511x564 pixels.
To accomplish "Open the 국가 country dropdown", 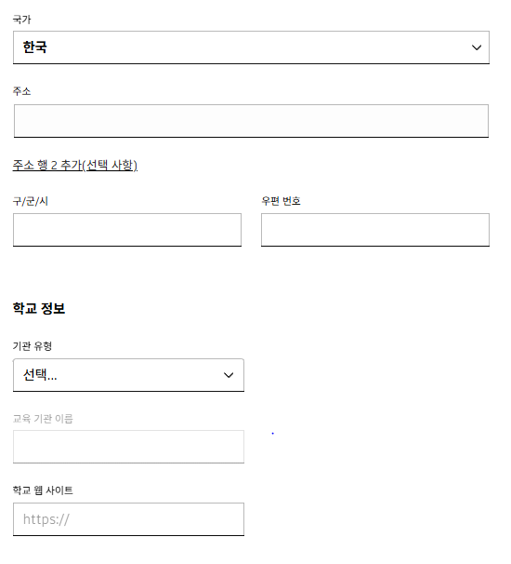I will tap(251, 47).
